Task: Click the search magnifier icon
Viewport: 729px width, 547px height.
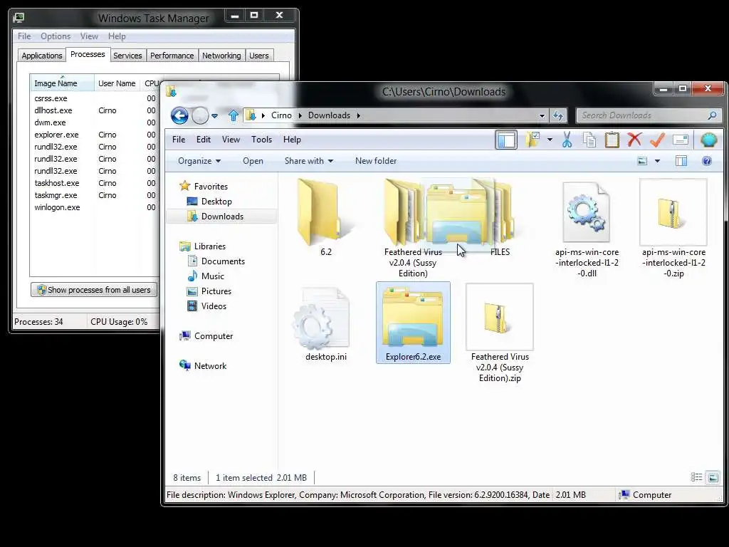Action: pos(712,115)
